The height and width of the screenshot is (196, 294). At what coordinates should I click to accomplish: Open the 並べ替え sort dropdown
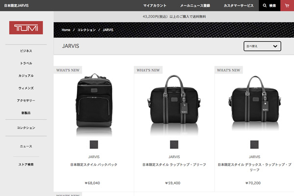pos(262,46)
